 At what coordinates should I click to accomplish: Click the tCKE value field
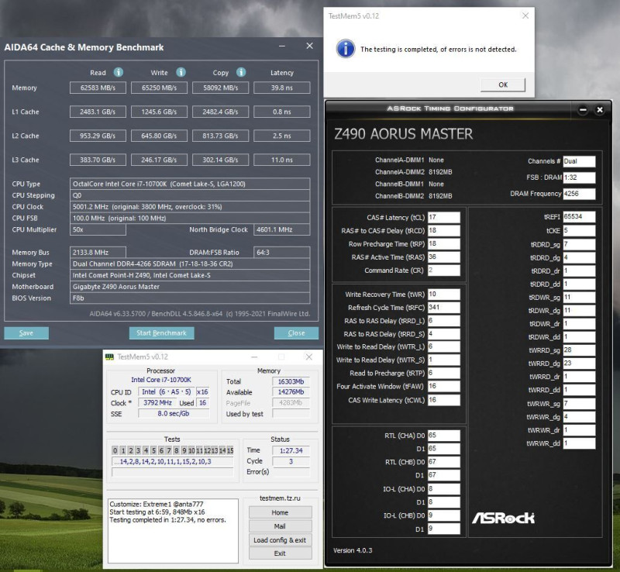point(579,231)
